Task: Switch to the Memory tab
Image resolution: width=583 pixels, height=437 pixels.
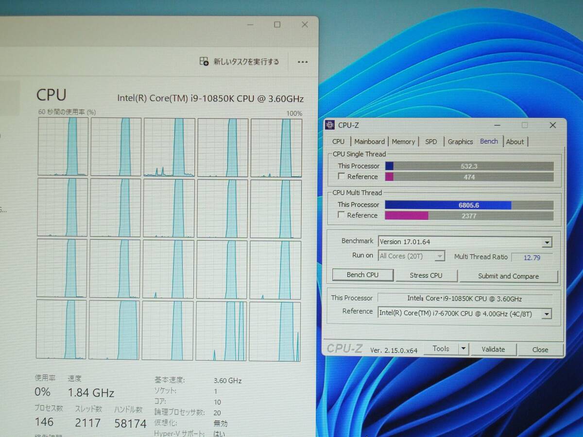Action: (403, 142)
